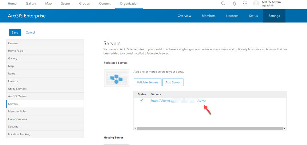This screenshot has height=145, width=307.
Task: Open the Map tab
Action: pyautogui.click(x=48, y=3)
